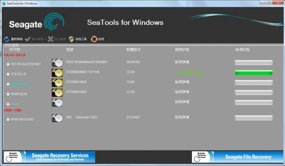The width and height of the screenshot is (285, 166).
Task: Click the progress bar for WD Elements 1023
Action: coord(254,118)
